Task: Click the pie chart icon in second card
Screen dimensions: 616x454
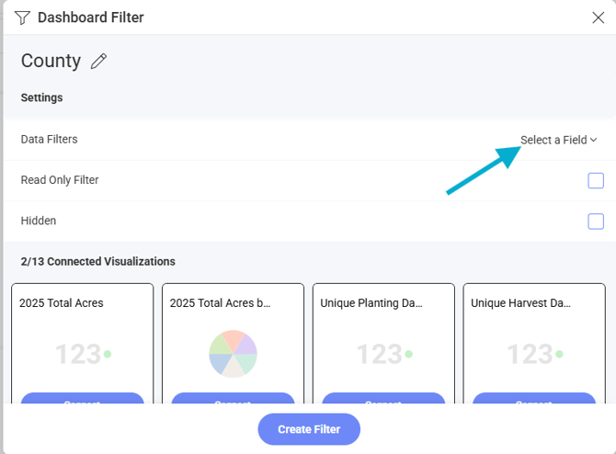Action: [233, 354]
